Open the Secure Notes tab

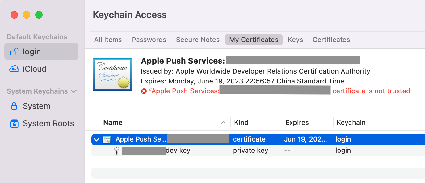(x=198, y=40)
